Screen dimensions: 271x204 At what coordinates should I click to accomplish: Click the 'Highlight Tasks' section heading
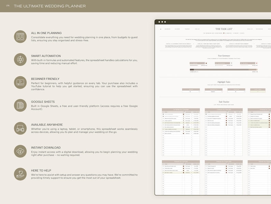[x=224, y=82]
